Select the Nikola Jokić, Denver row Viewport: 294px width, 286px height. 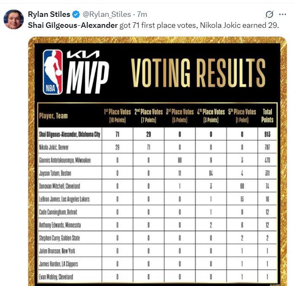click(x=157, y=147)
